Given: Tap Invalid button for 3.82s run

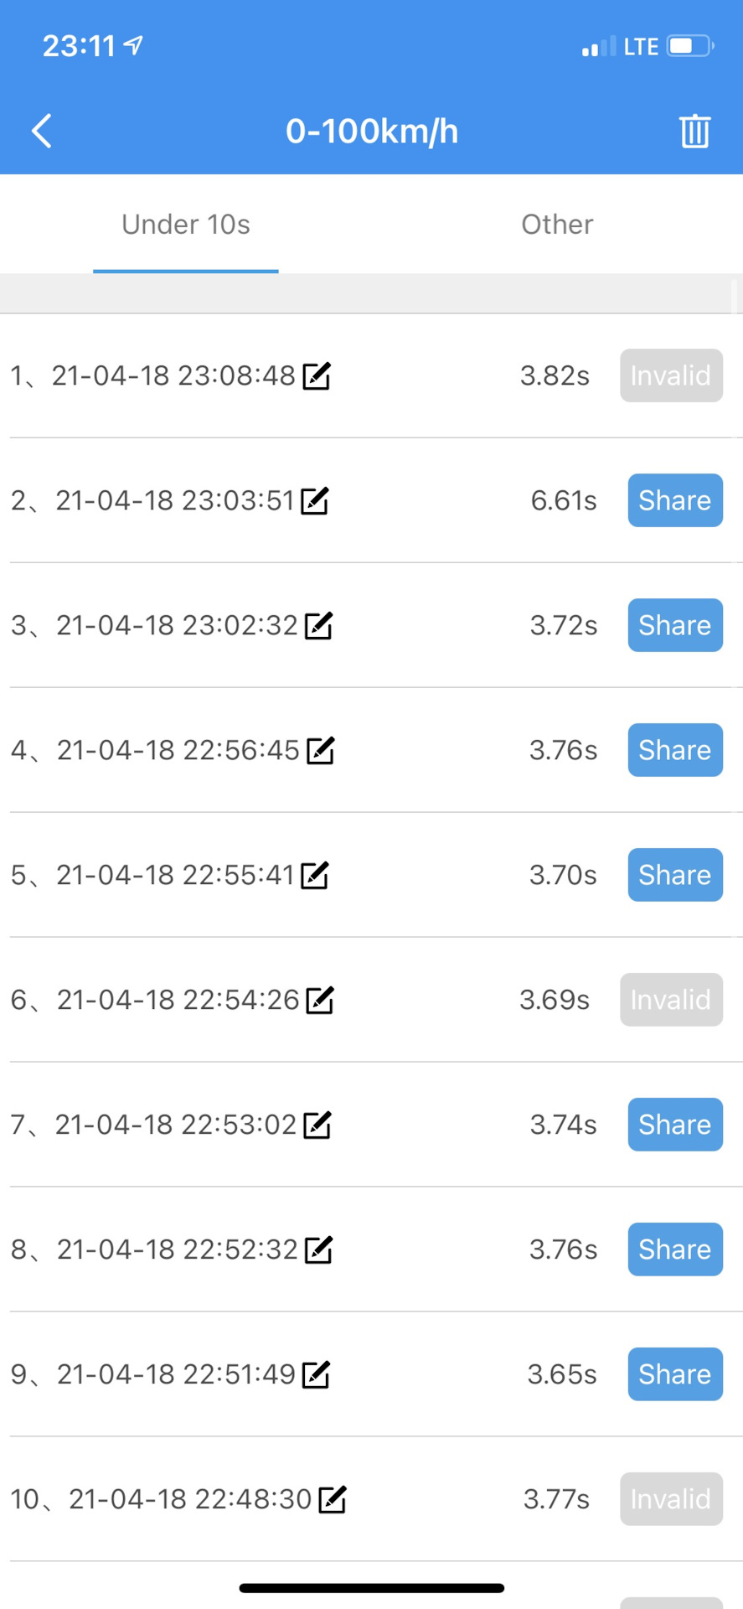Looking at the screenshot, I should click(671, 375).
